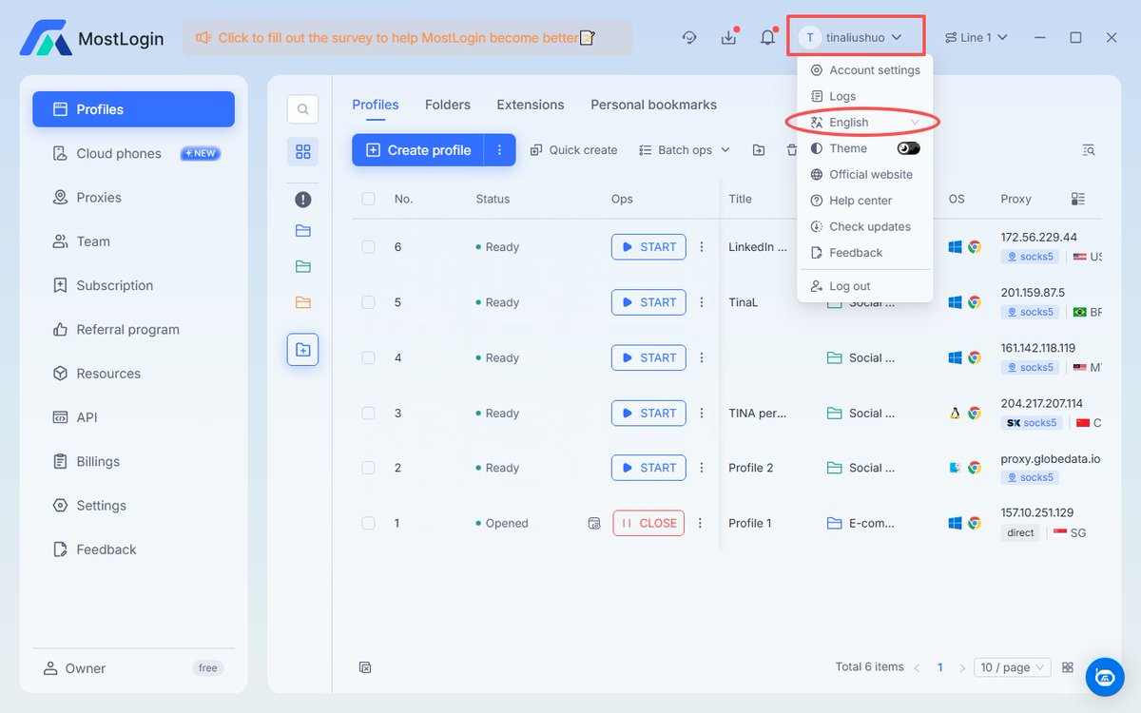Select the blue folder icon in folder sidebar
The image size is (1141, 713).
[302, 231]
